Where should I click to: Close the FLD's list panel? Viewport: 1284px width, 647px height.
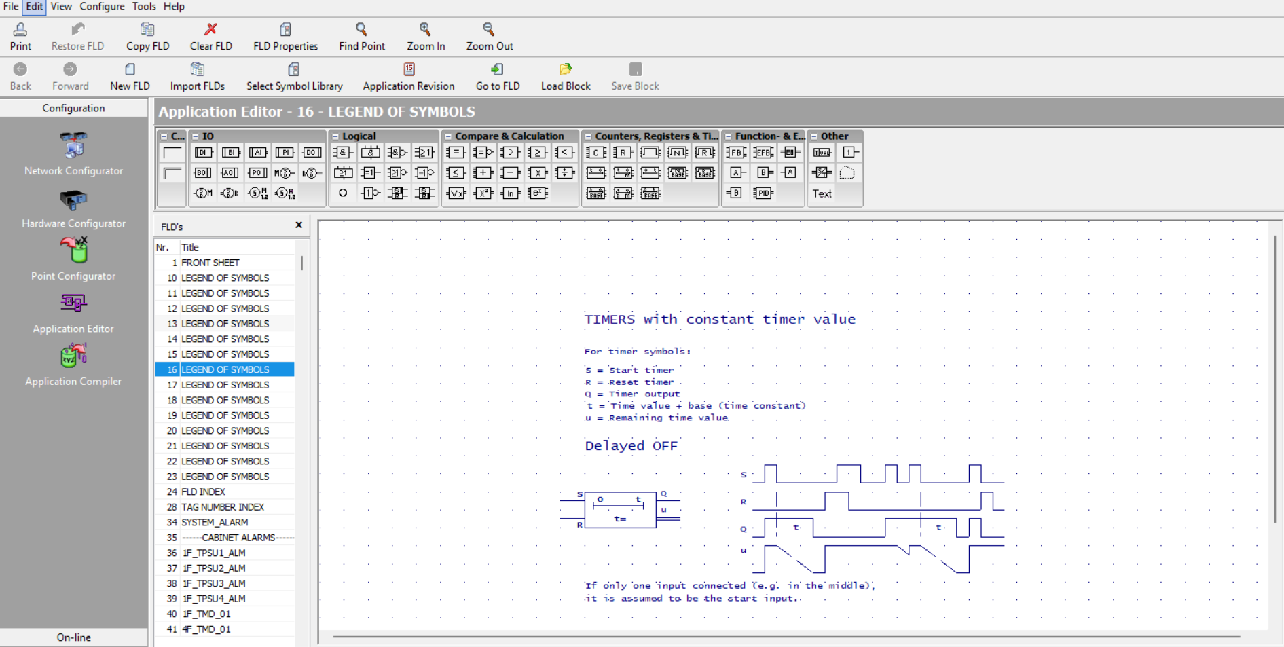pos(299,225)
